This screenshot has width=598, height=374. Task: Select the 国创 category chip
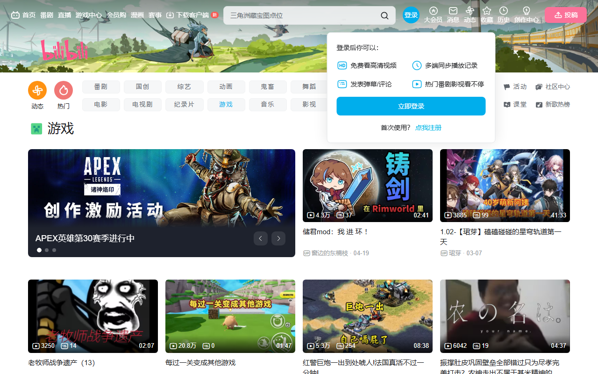coord(142,87)
